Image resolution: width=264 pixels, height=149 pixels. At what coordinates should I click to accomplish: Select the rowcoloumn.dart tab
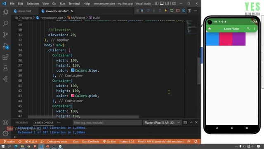point(57,11)
